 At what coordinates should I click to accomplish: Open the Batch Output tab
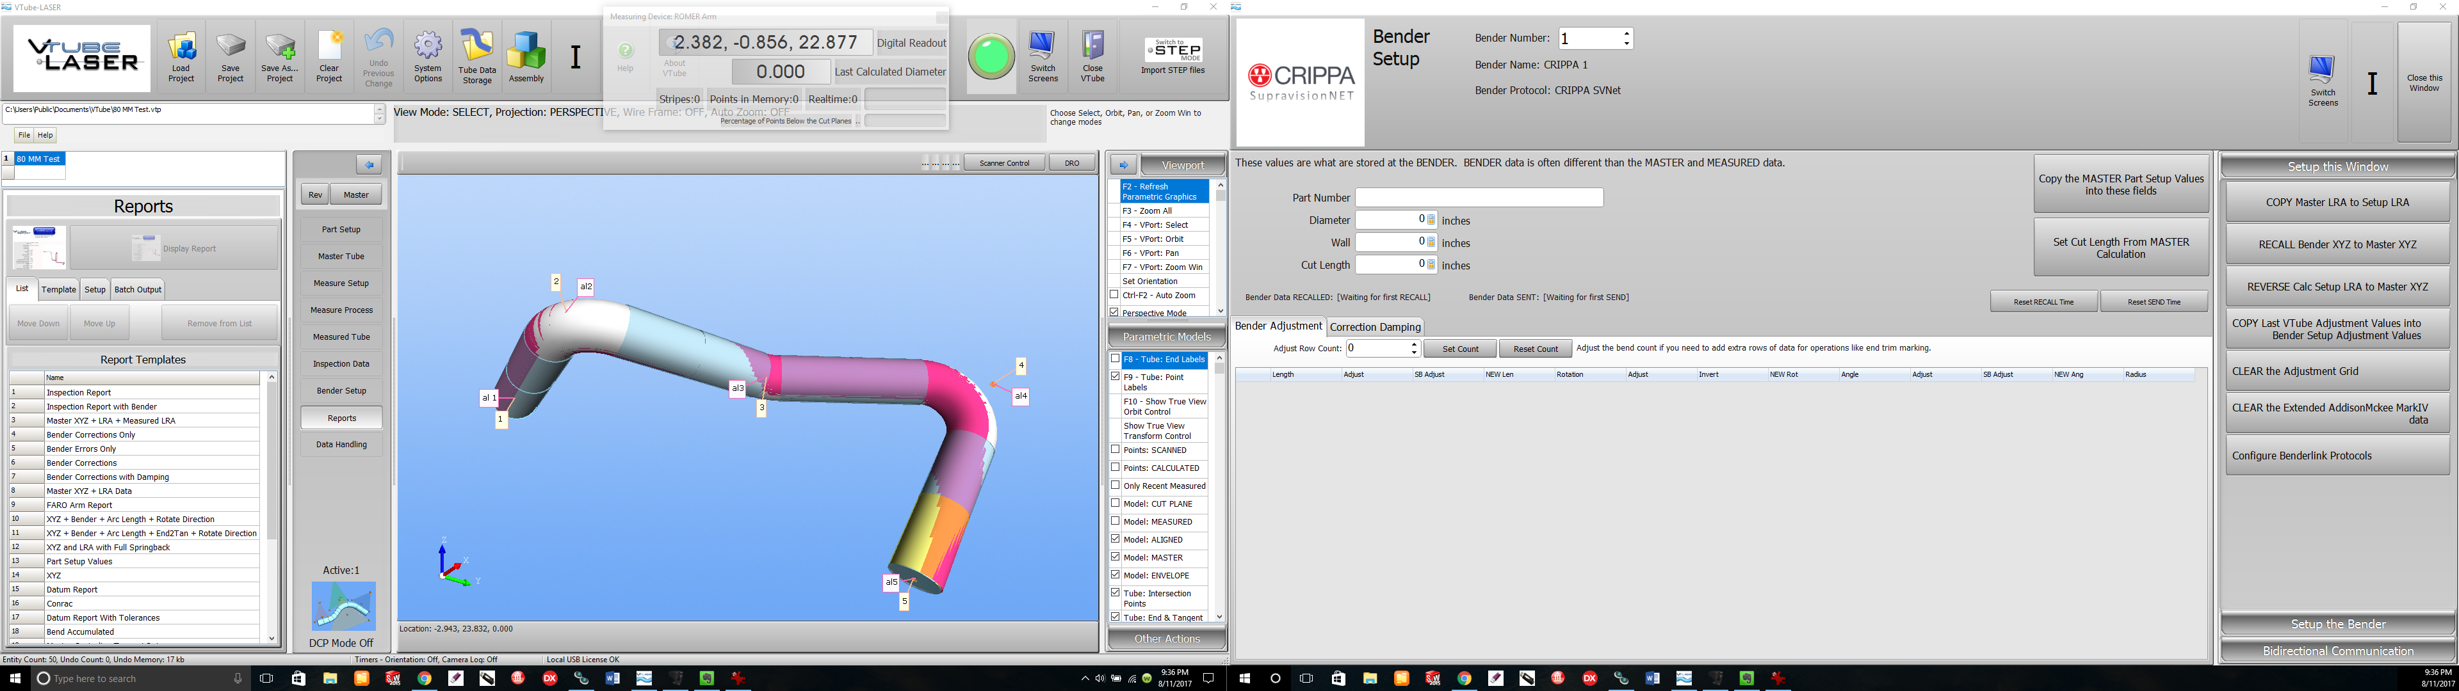[x=138, y=289]
